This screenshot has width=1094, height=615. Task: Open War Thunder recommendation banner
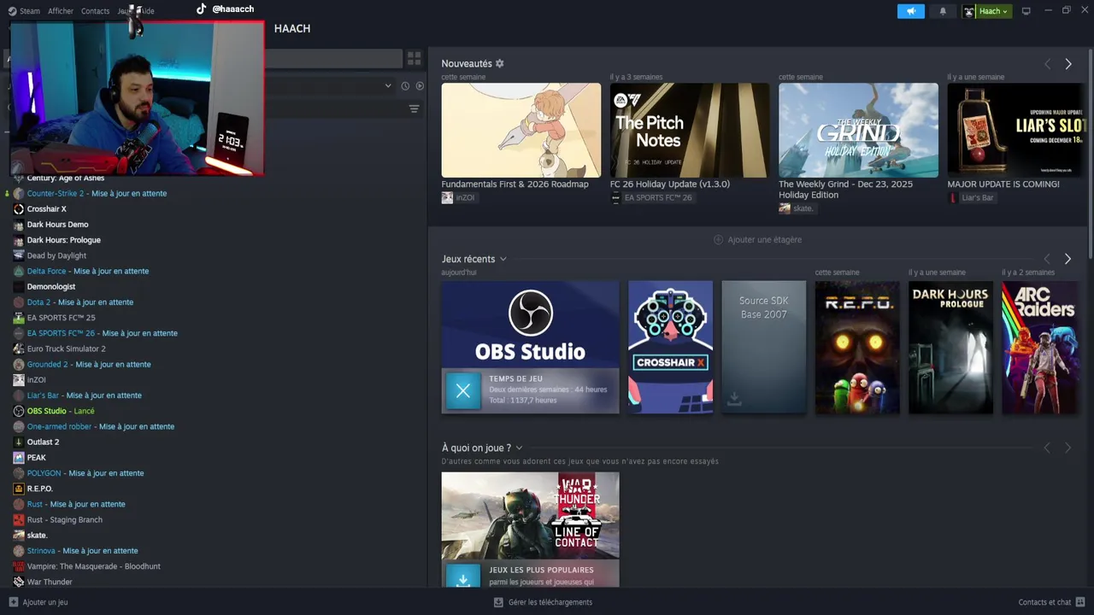[x=530, y=516]
